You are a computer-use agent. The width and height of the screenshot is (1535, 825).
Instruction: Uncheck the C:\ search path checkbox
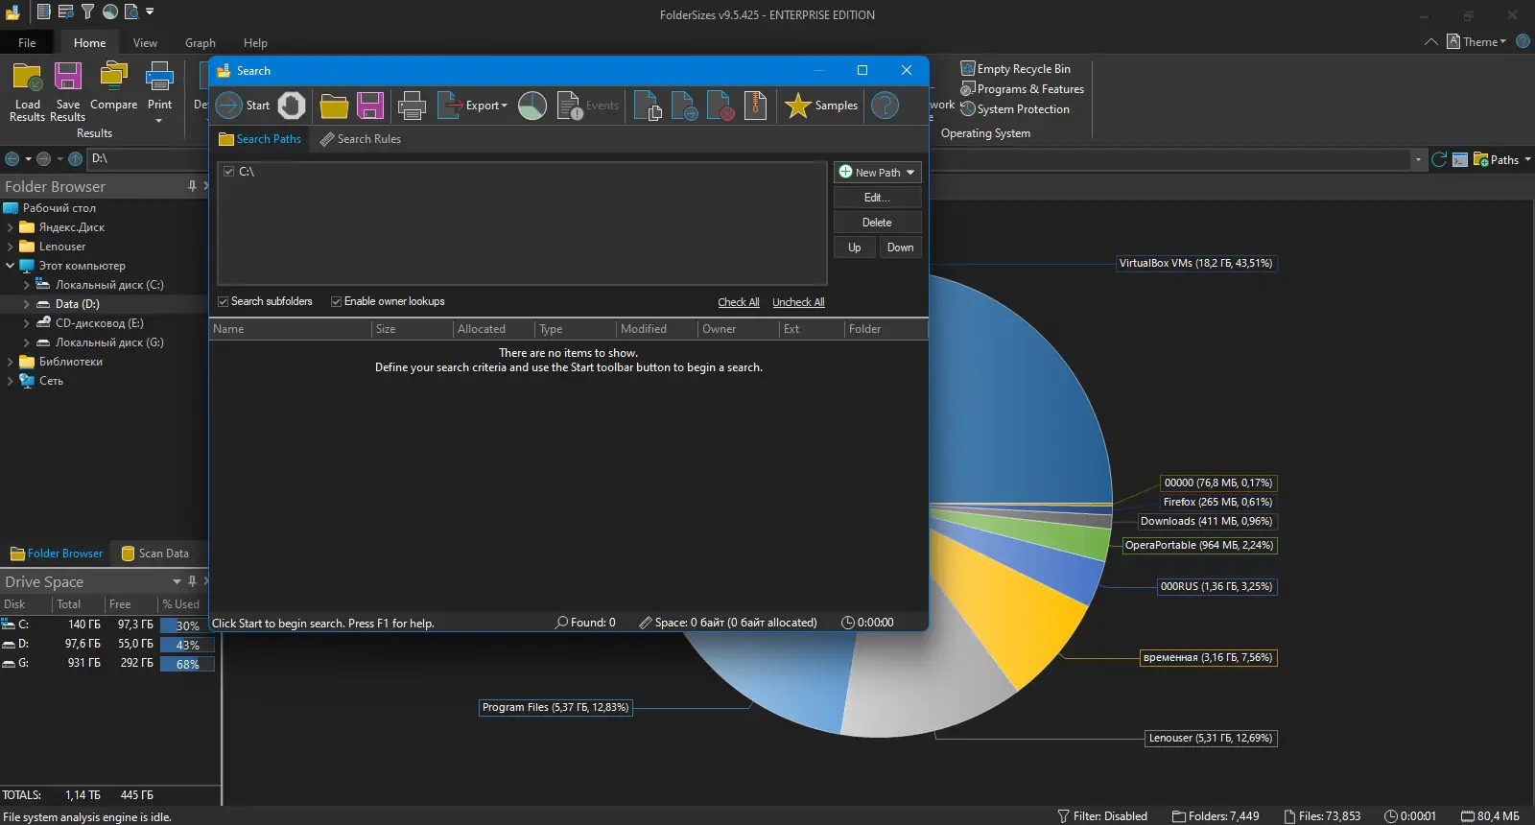229,172
